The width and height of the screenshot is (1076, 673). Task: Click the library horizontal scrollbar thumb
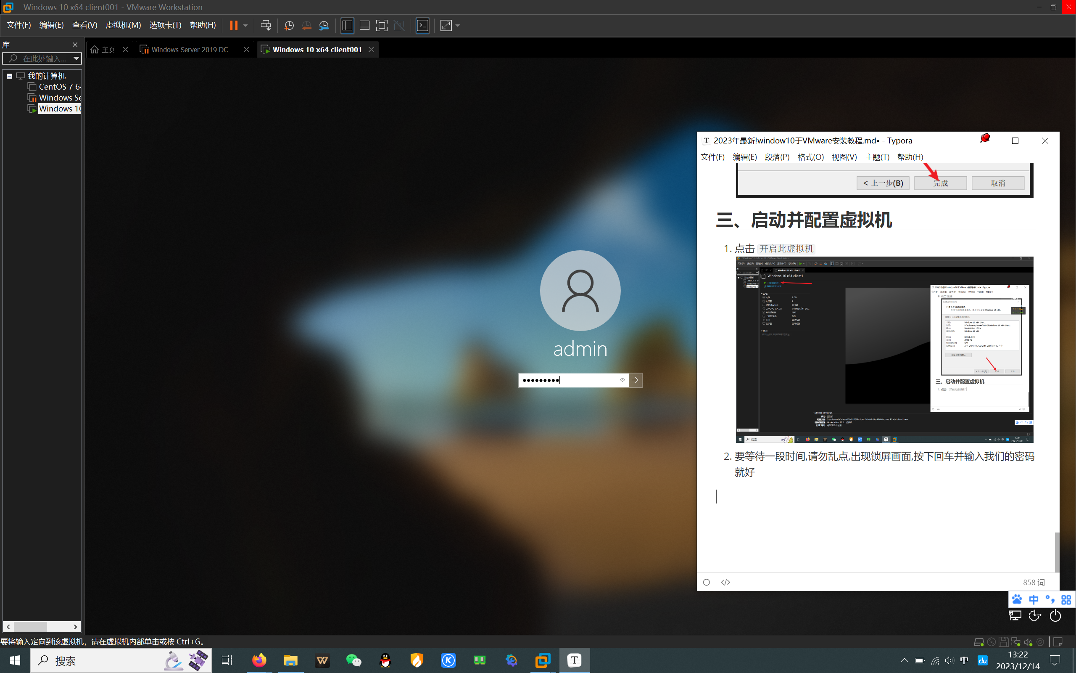[30, 627]
